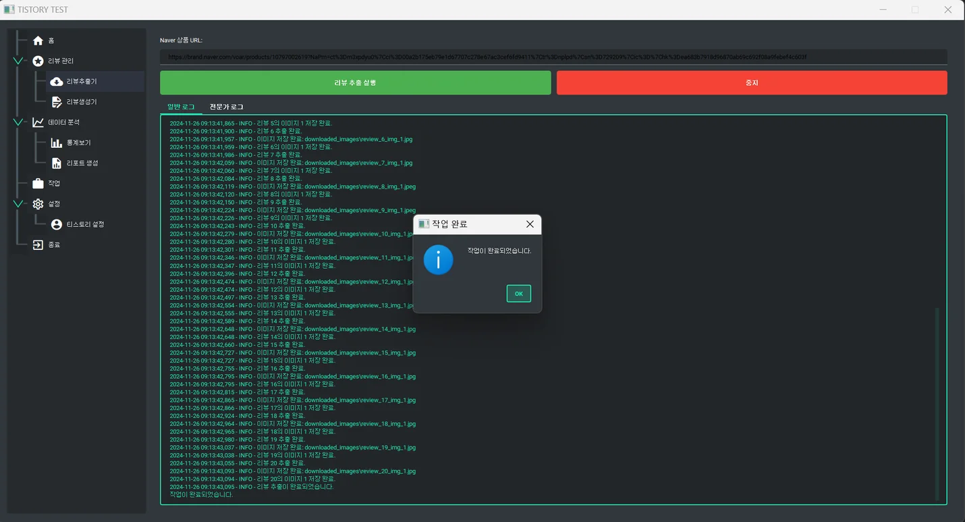This screenshot has height=522, width=965.
Task: Click the Naver 상품 URL input field
Action: point(553,57)
